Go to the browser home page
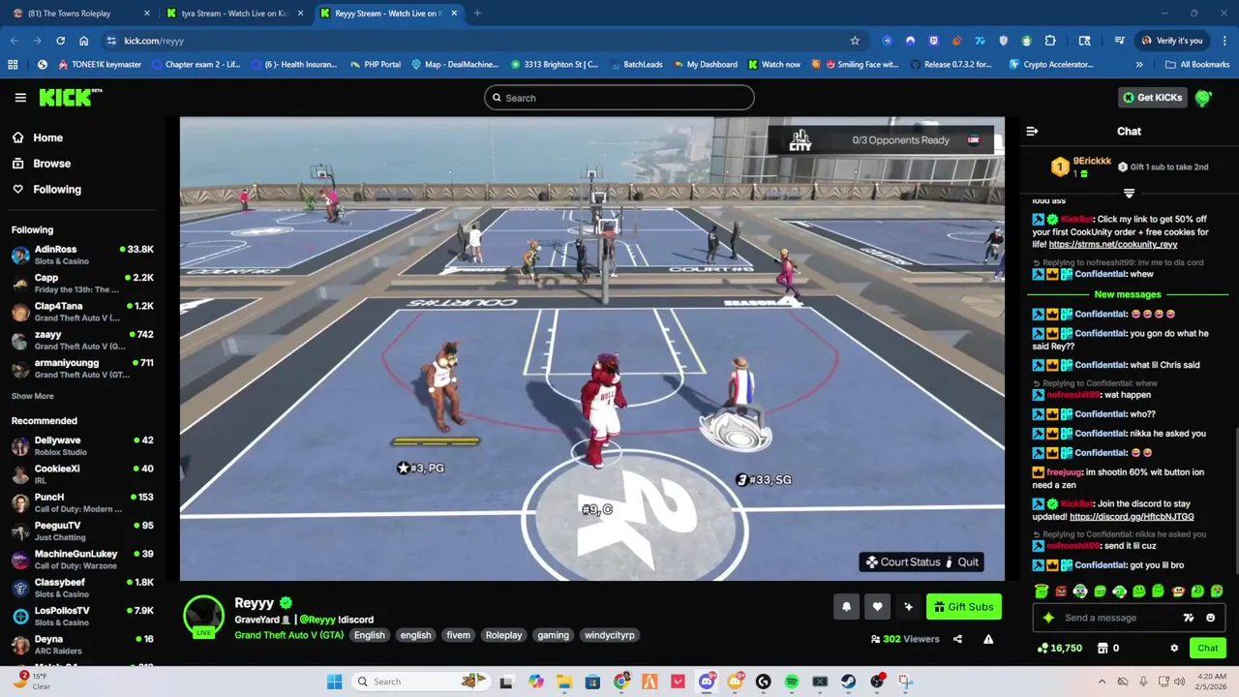Image resolution: width=1239 pixels, height=697 pixels. [x=84, y=41]
